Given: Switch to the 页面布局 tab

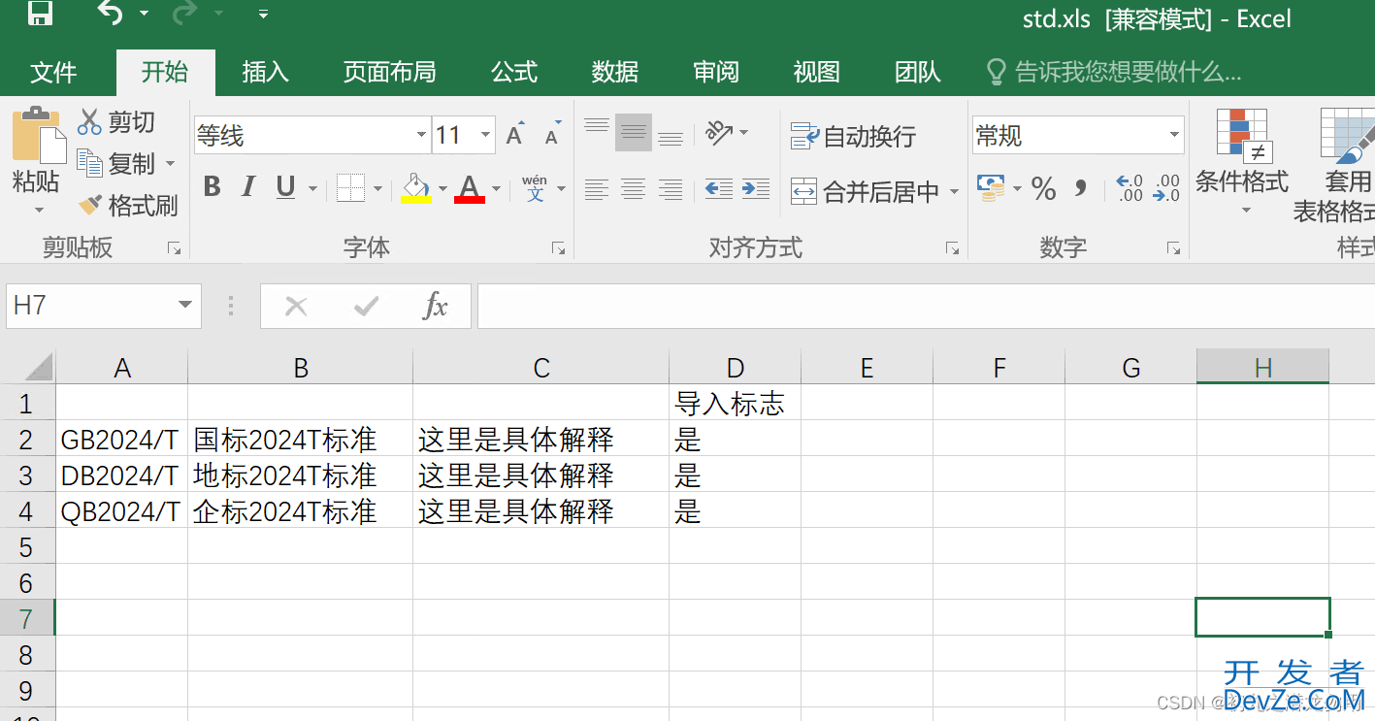Looking at the screenshot, I should click(x=389, y=72).
